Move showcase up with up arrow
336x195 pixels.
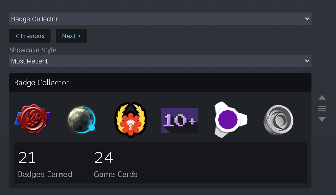click(322, 98)
